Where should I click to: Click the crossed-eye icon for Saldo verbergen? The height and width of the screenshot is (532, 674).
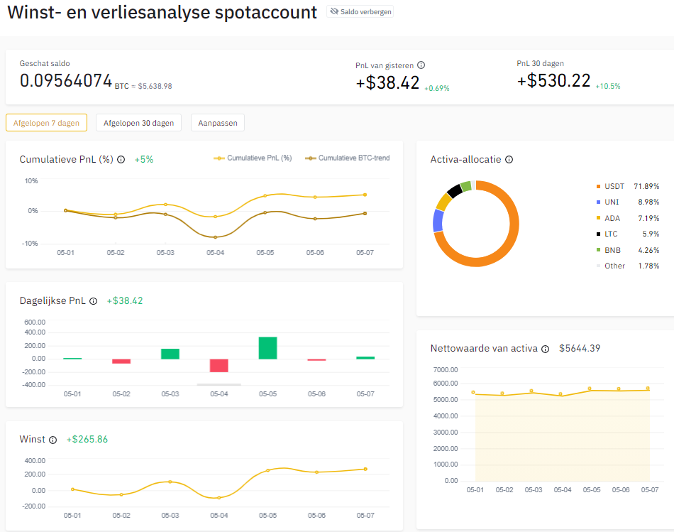pyautogui.click(x=334, y=12)
